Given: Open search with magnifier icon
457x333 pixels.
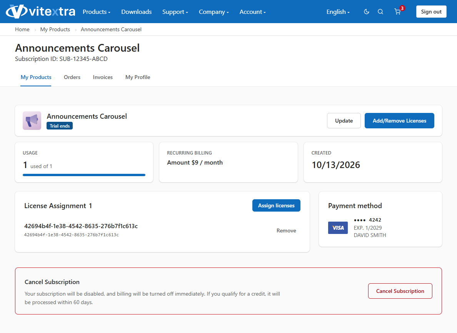Looking at the screenshot, I should (380, 12).
